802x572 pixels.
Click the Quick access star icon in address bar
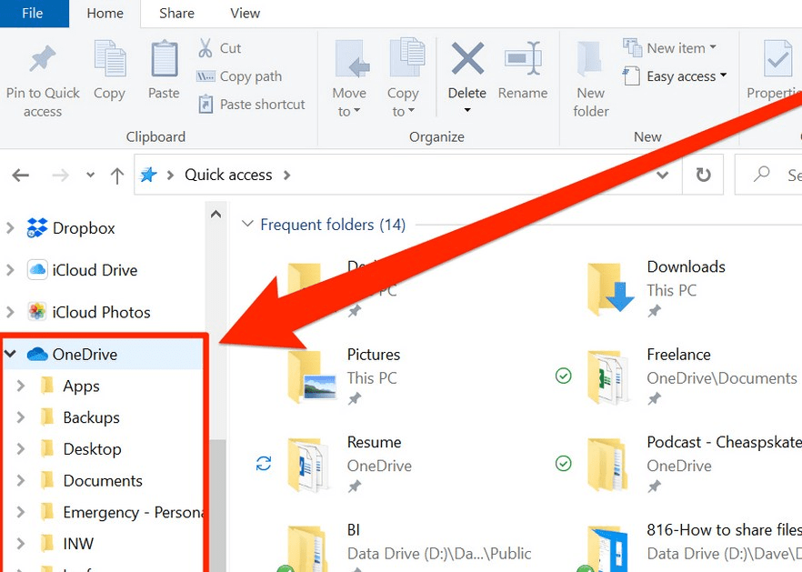tap(148, 175)
